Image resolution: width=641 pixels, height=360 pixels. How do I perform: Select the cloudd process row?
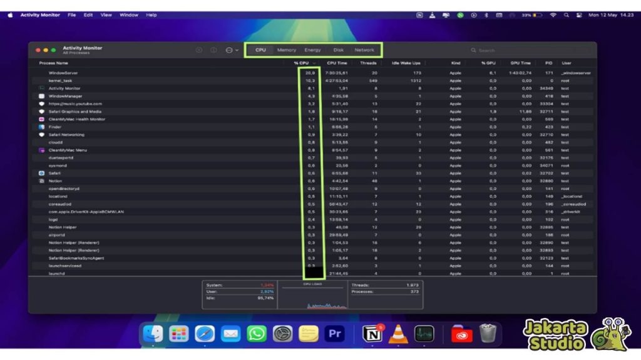coord(313,142)
